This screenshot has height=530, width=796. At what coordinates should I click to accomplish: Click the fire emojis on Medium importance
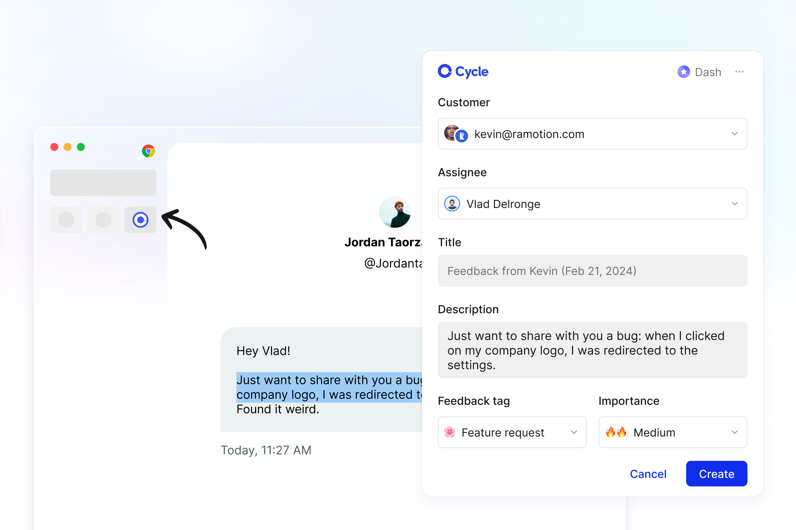pyautogui.click(x=616, y=432)
